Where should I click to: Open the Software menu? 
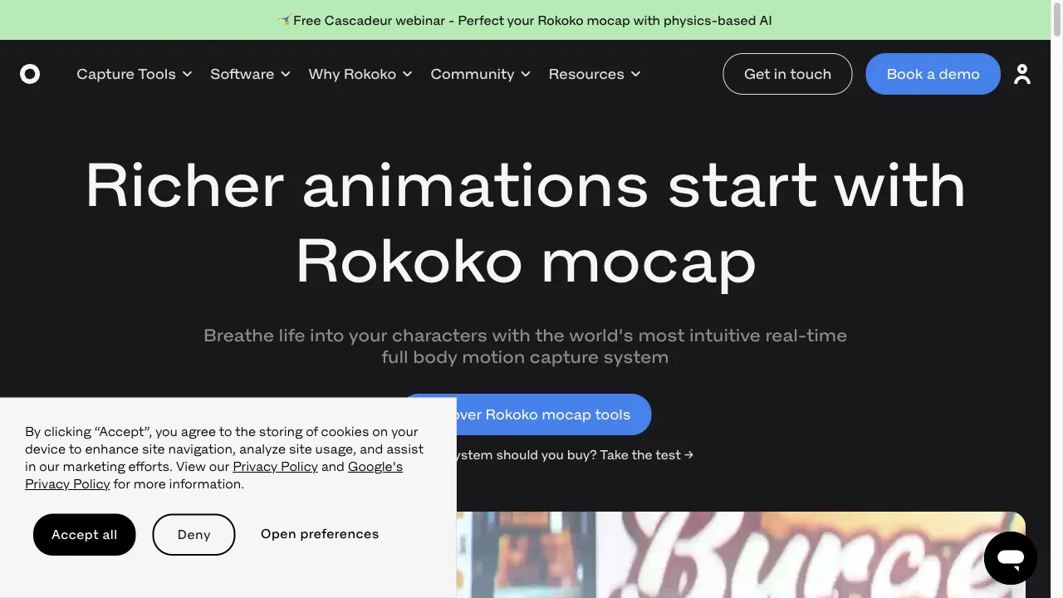pos(251,74)
